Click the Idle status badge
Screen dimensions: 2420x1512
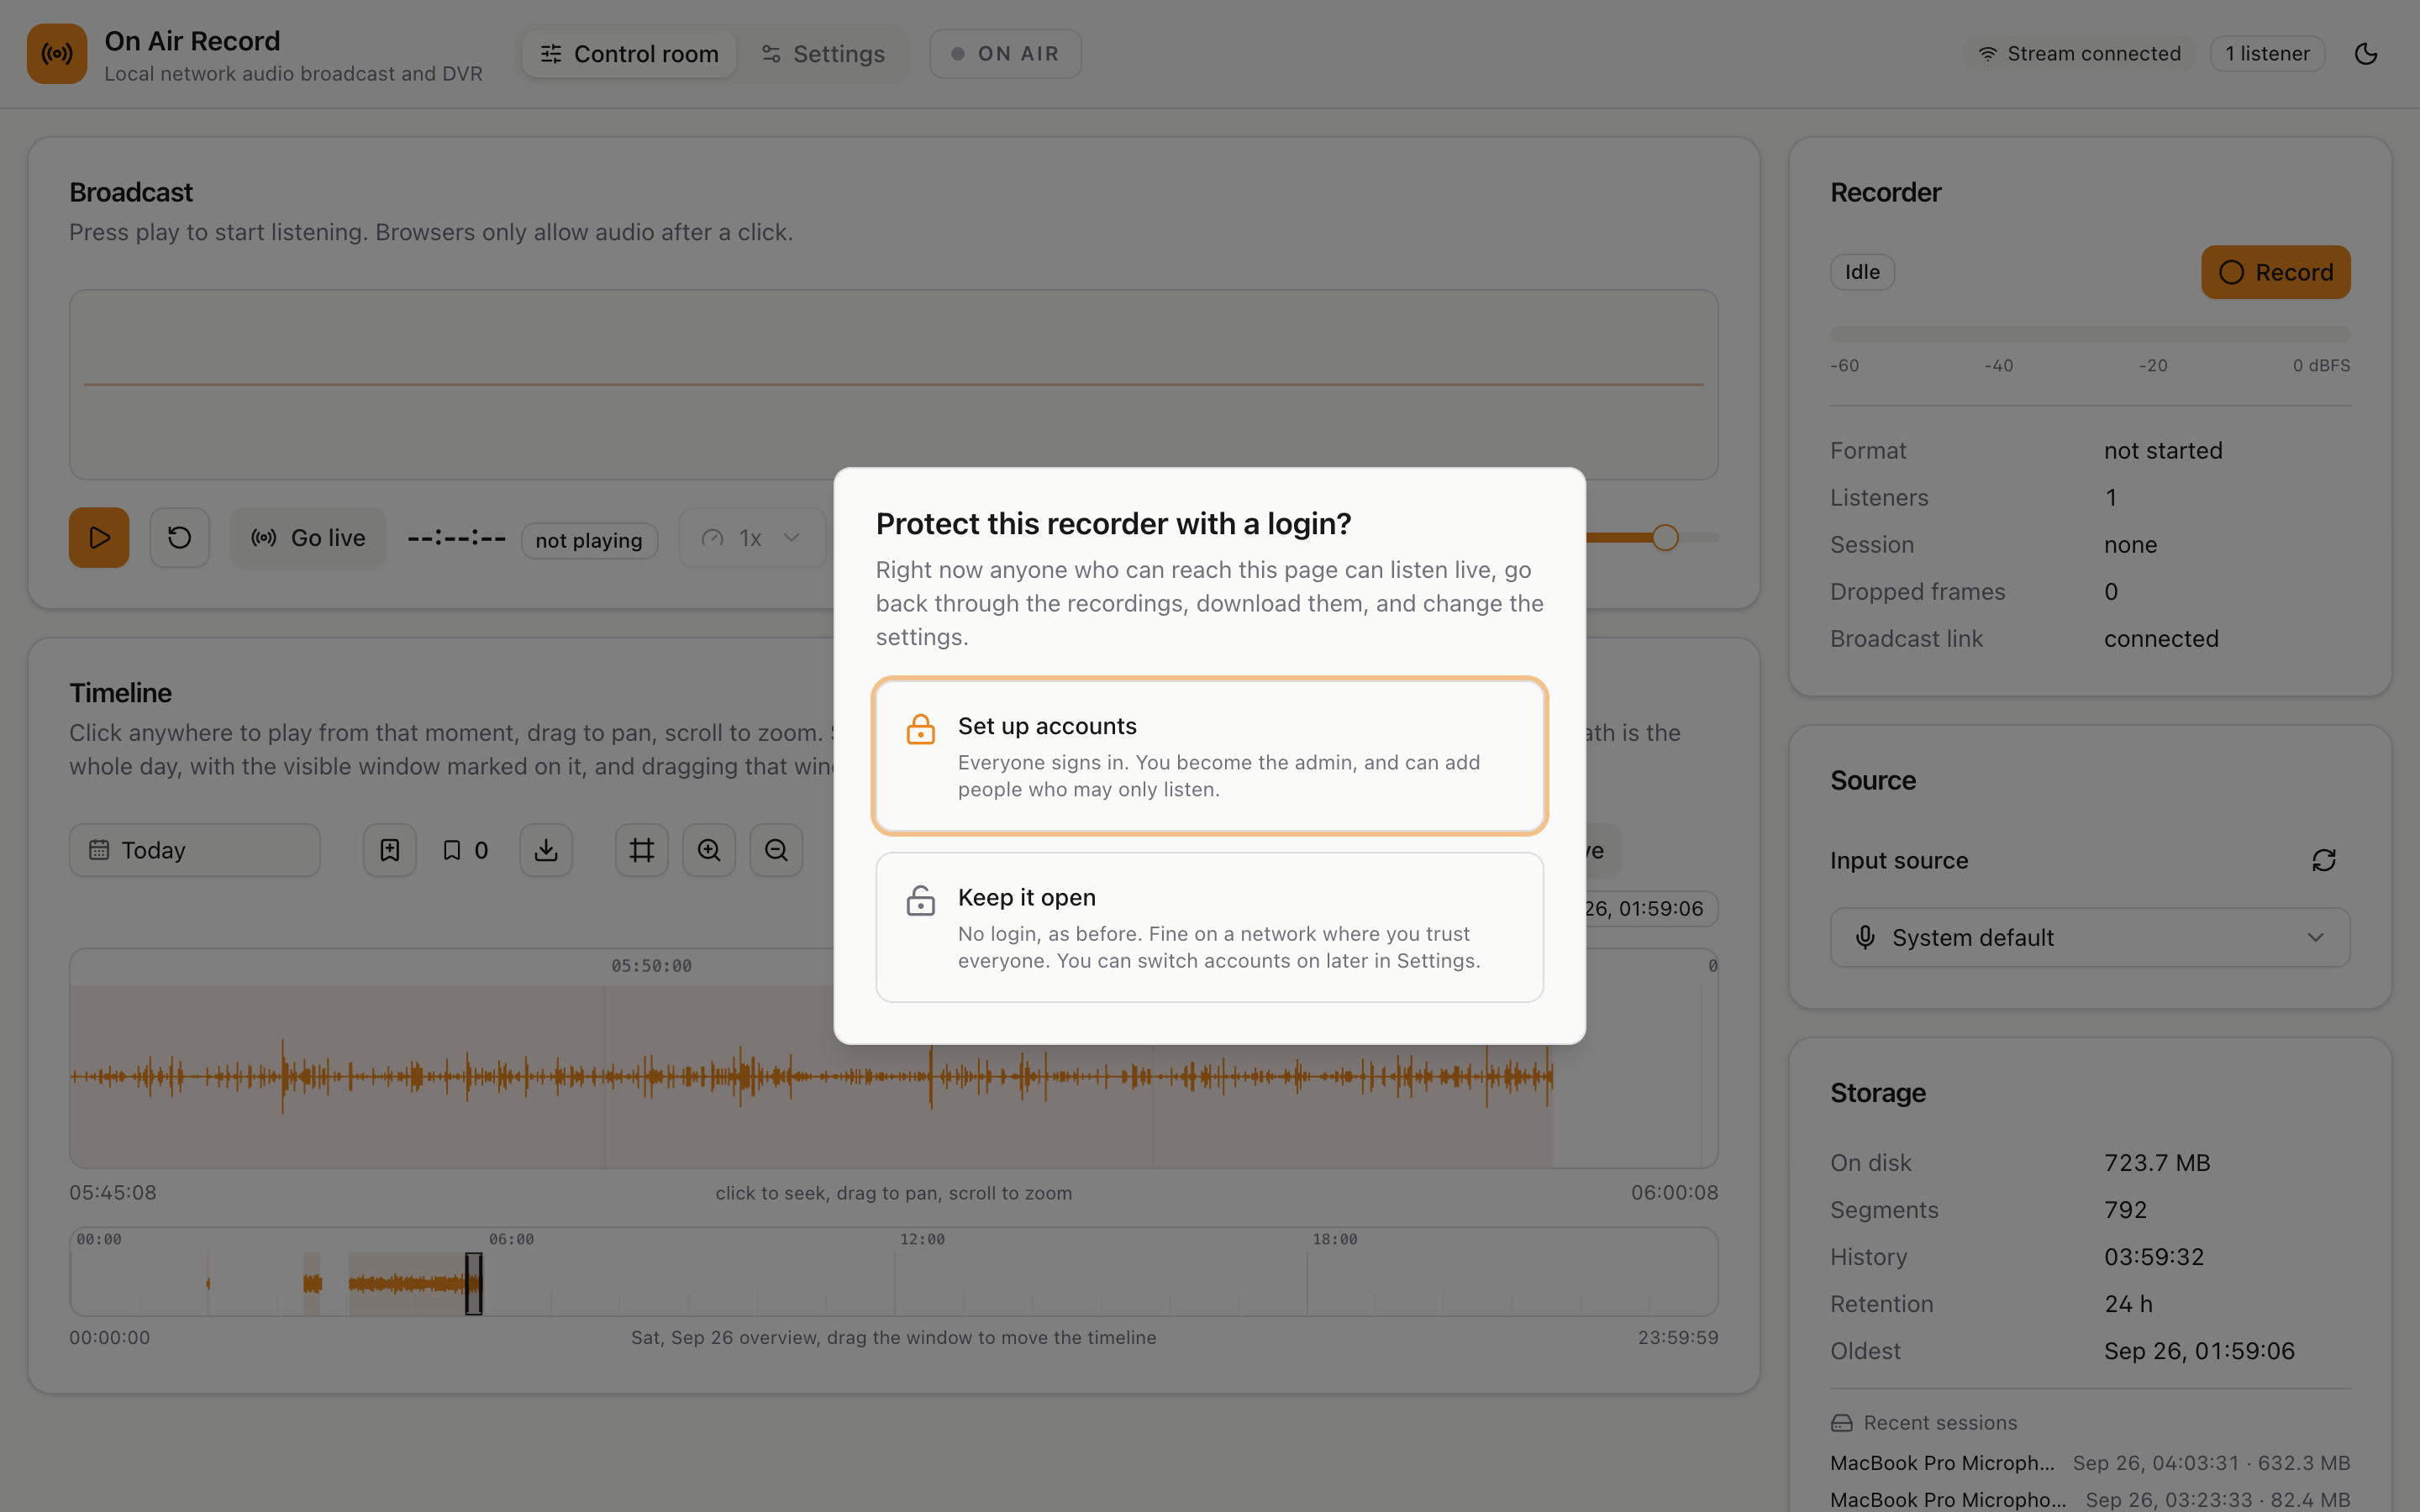coord(1862,272)
